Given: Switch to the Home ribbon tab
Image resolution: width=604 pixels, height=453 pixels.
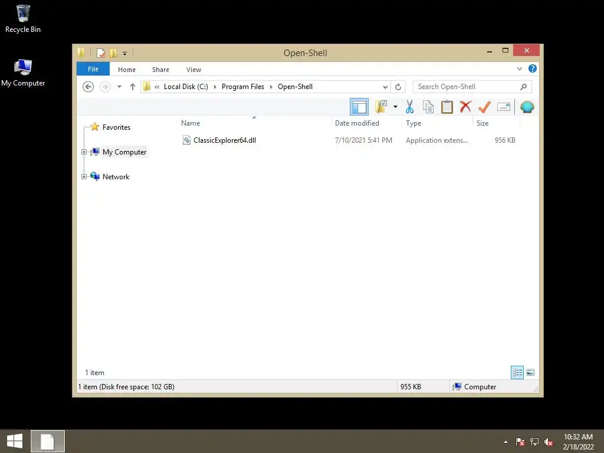Looking at the screenshot, I should click(x=127, y=70).
